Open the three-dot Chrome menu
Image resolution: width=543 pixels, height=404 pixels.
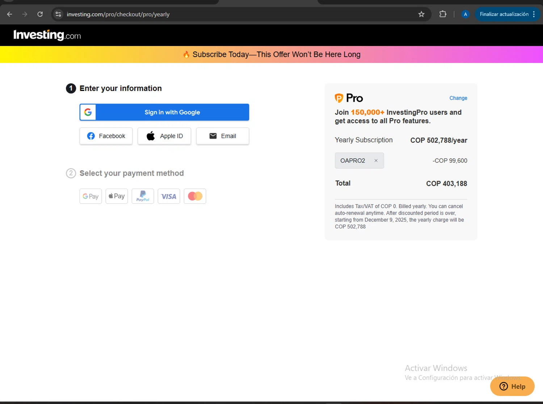[534, 14]
